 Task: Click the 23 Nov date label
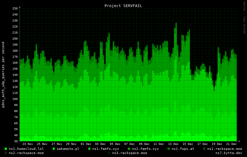coord(28,144)
